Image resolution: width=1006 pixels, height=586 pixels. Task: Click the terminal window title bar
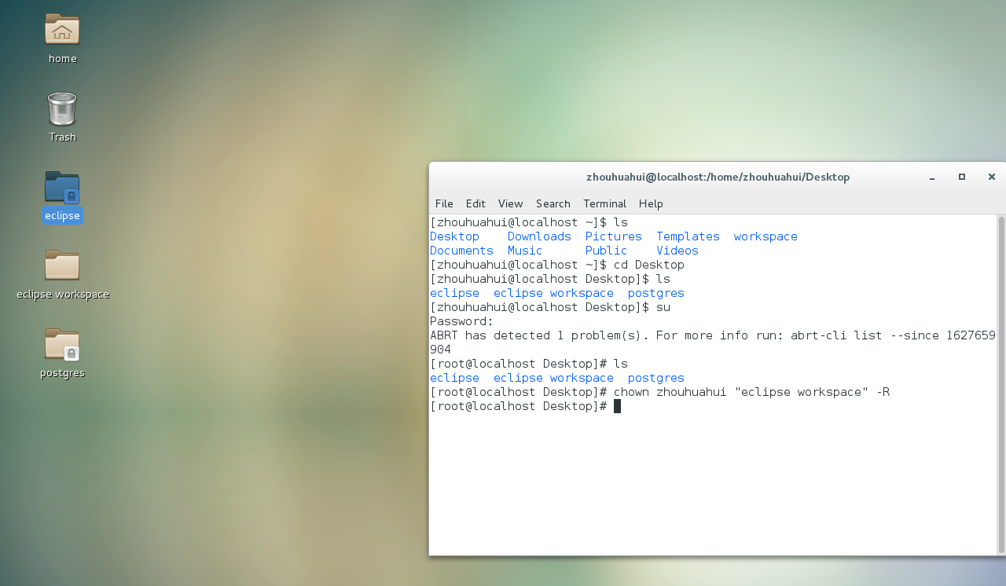pos(717,178)
